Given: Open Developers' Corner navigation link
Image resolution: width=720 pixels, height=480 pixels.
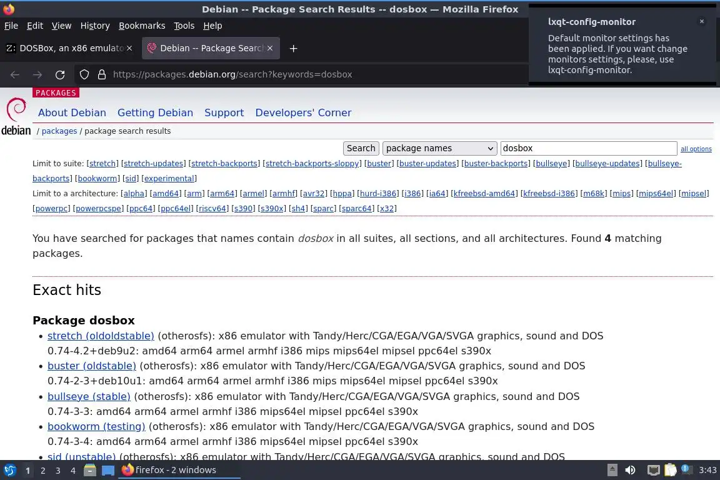Looking at the screenshot, I should 304,112.
